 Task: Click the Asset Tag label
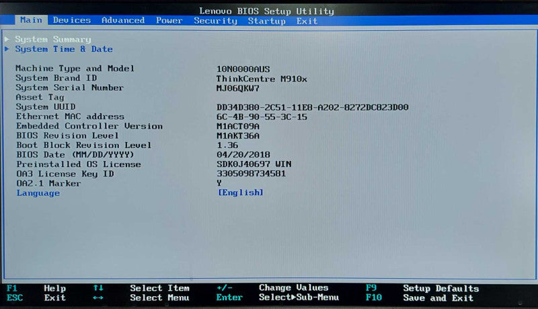pyautogui.click(x=40, y=98)
